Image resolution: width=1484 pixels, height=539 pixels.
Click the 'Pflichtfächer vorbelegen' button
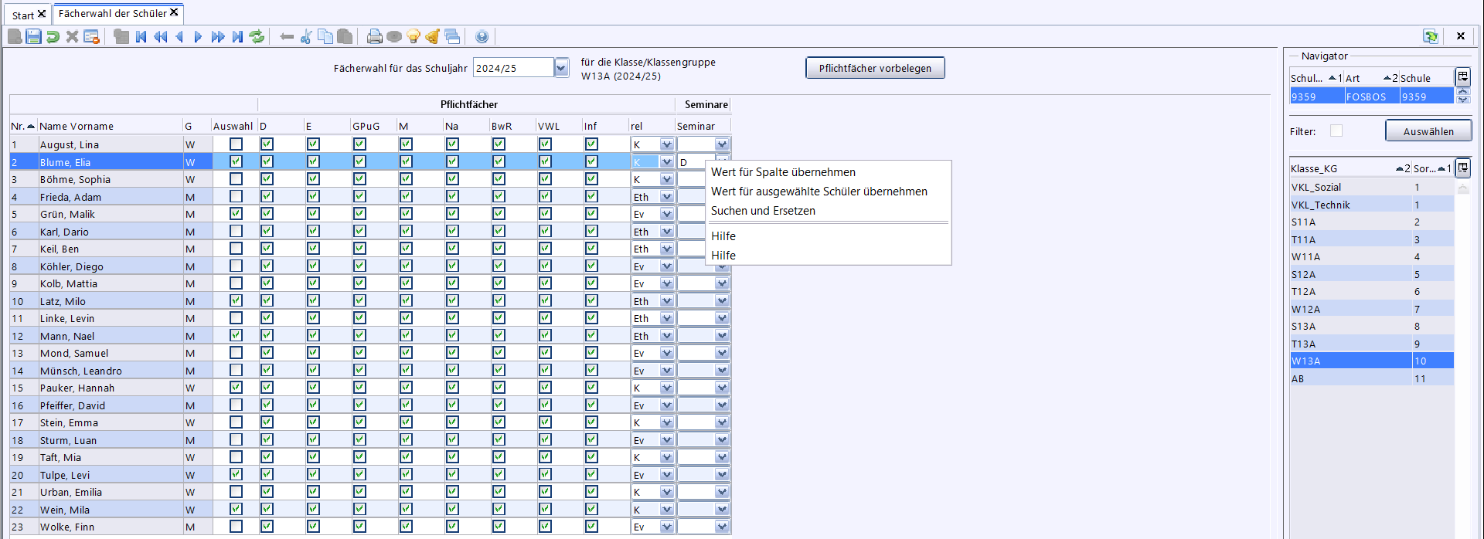tap(875, 68)
